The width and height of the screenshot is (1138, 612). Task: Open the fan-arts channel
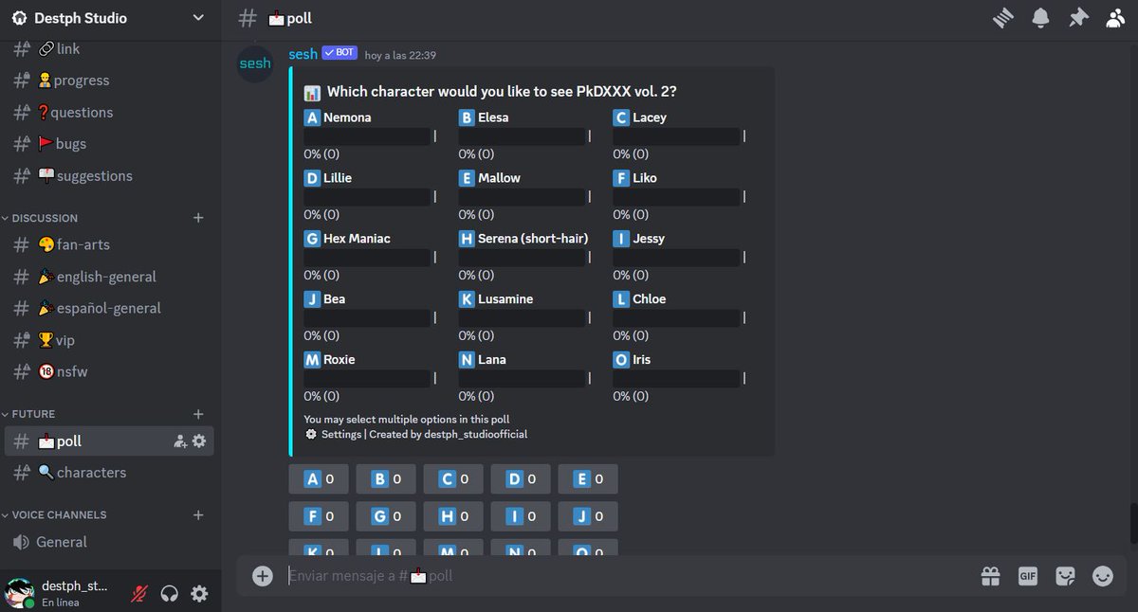point(110,244)
